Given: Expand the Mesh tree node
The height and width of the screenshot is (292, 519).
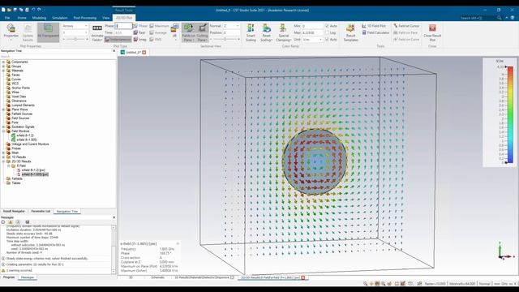Looking at the screenshot, I should pos(3,152).
